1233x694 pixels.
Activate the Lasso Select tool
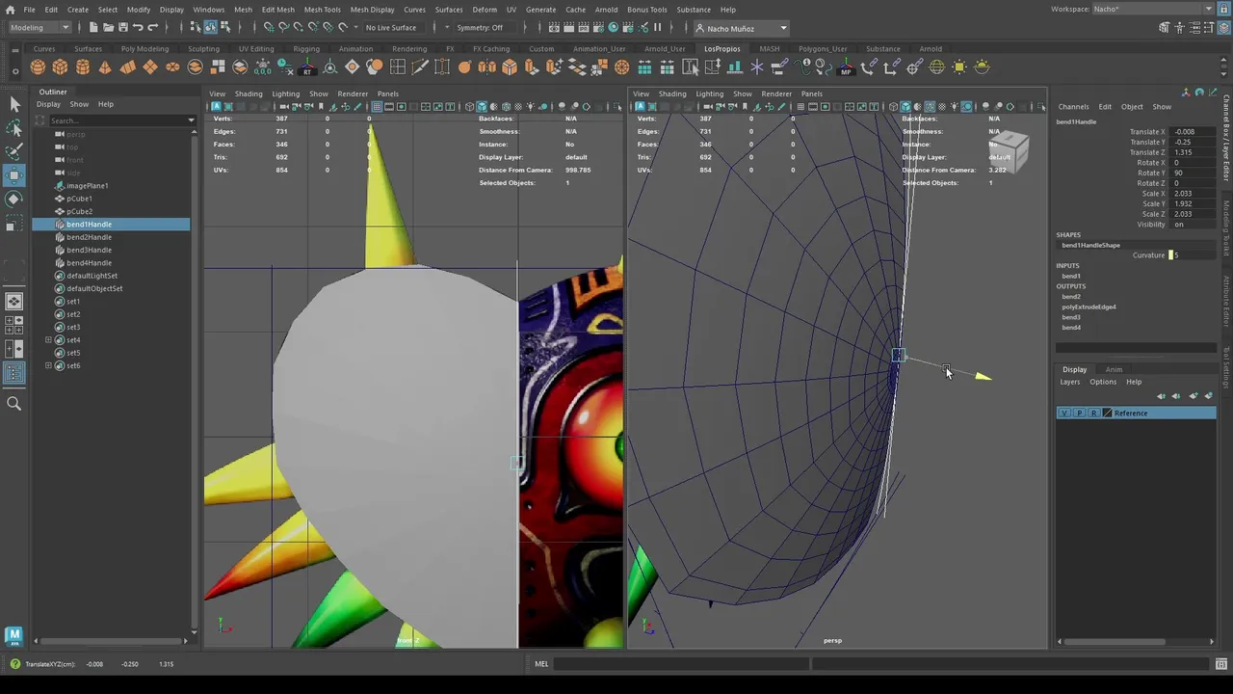(x=14, y=128)
